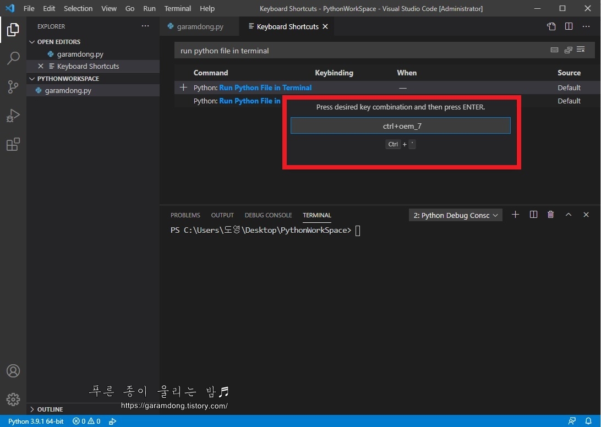Add keybinding plus icon on first row
Image resolution: width=601 pixels, height=427 pixels.
[x=184, y=87]
